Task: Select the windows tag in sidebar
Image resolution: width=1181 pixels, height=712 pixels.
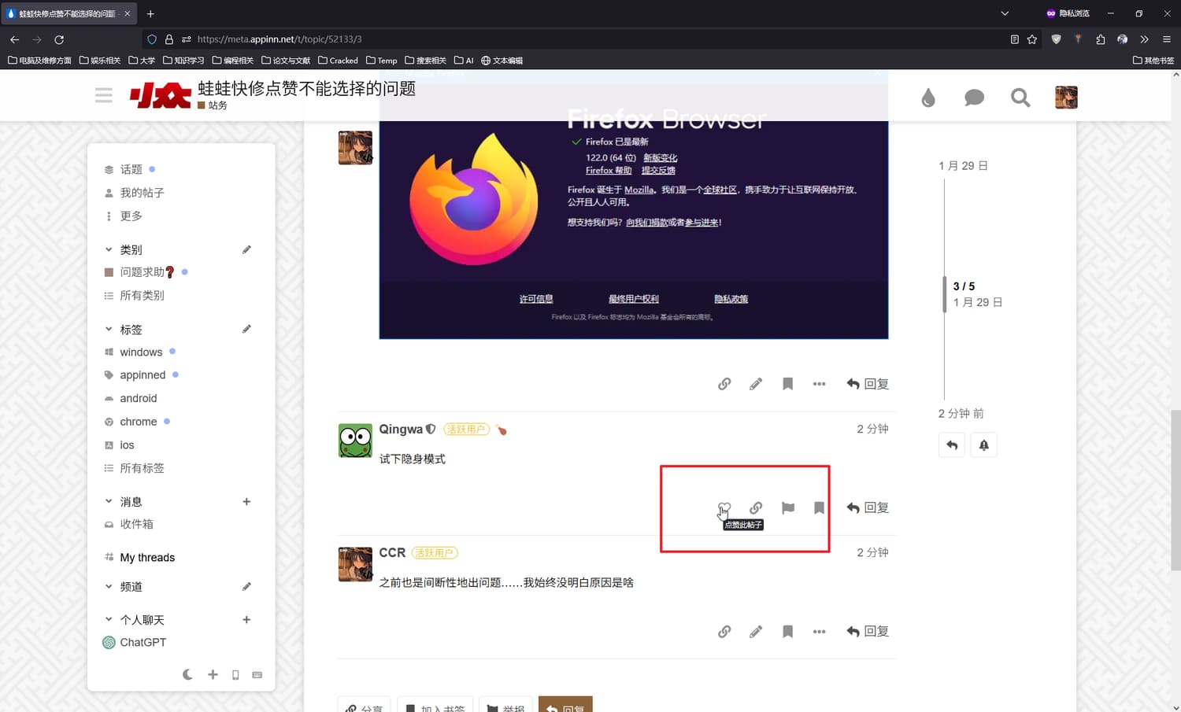Action: [x=141, y=352]
